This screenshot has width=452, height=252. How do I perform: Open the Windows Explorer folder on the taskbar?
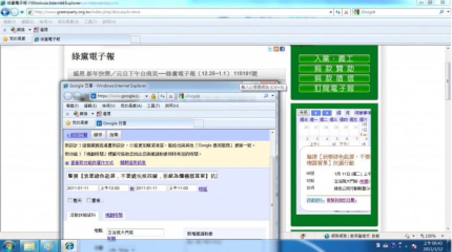pos(29,246)
